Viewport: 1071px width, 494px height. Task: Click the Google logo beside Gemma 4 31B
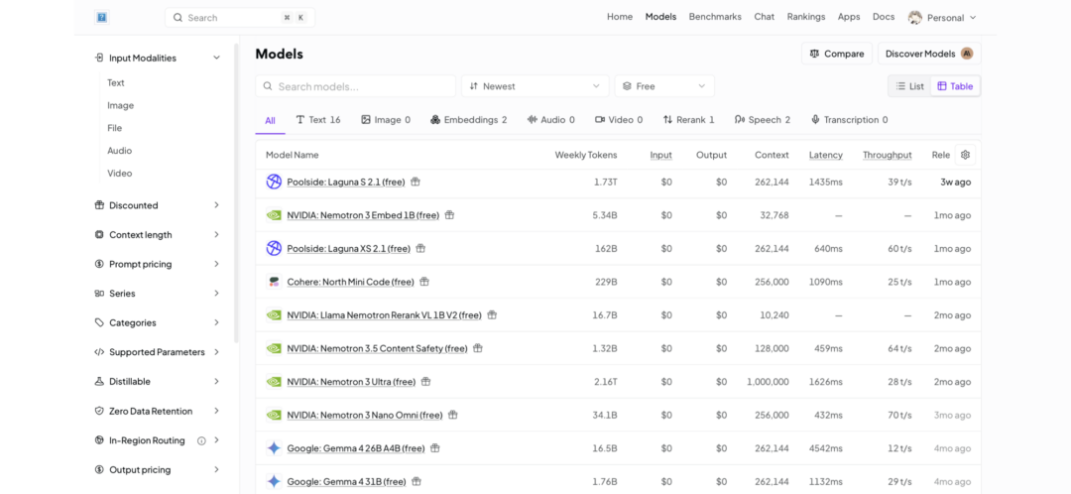click(274, 482)
